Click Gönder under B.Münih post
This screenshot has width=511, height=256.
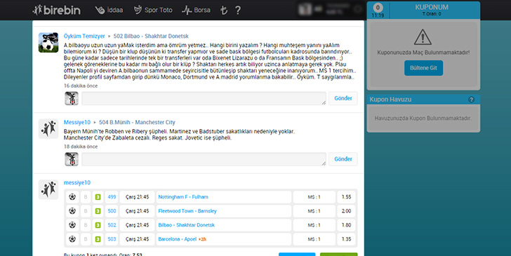coord(343,159)
